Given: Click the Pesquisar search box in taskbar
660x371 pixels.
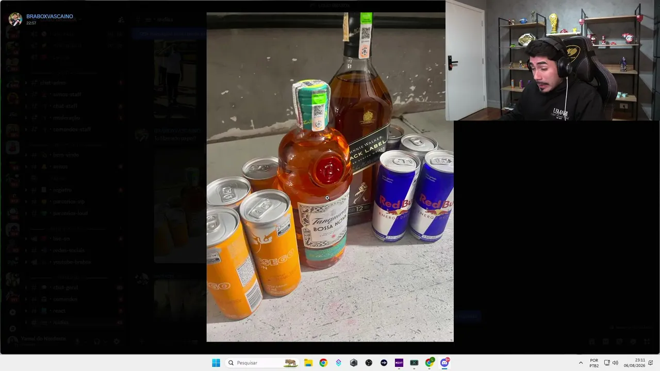Looking at the screenshot, I should (x=262, y=363).
